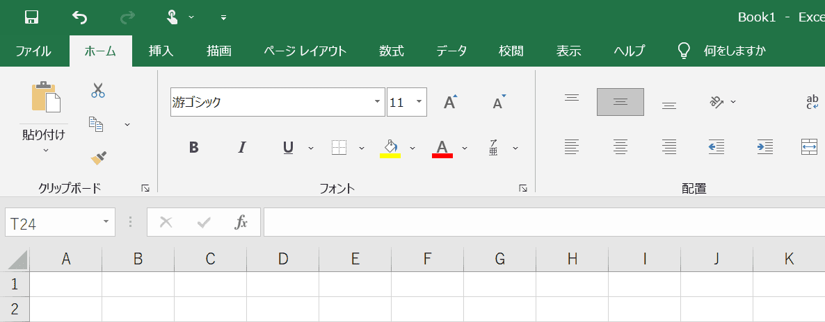Open the Customize Quick Access Toolbar arrow
Image resolution: width=825 pixels, height=322 pixels.
point(223,18)
